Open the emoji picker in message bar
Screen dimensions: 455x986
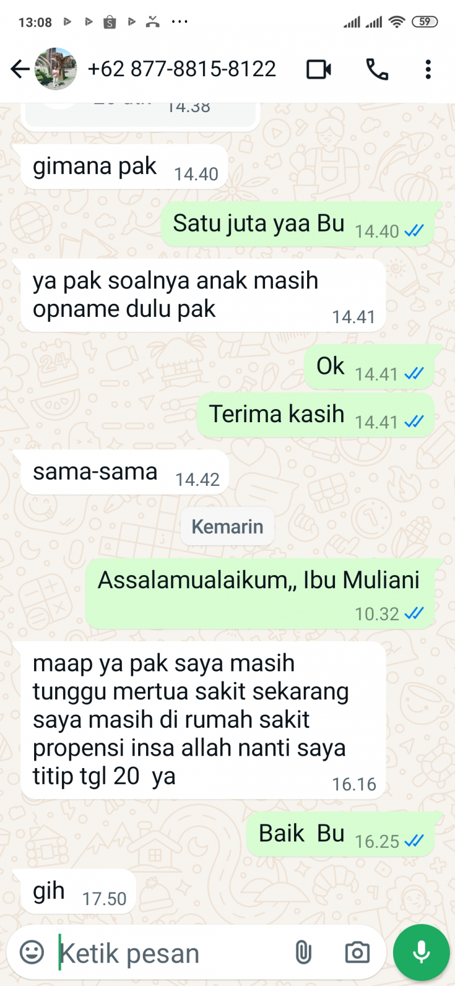click(32, 952)
